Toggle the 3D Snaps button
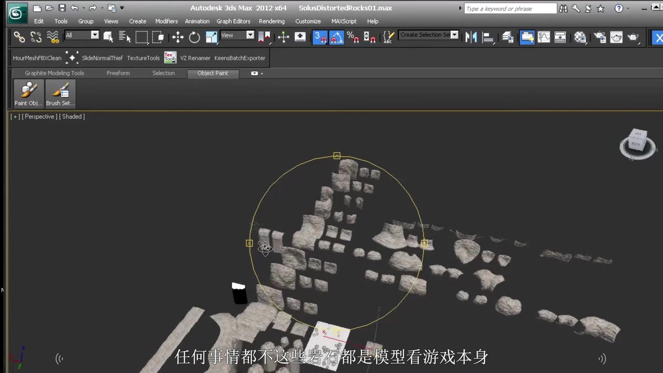 tap(320, 37)
